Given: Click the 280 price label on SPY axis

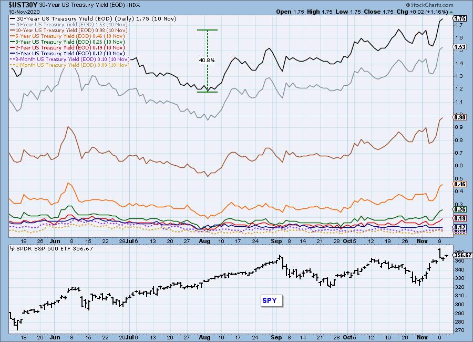Looking at the screenshot, I should [459, 322].
